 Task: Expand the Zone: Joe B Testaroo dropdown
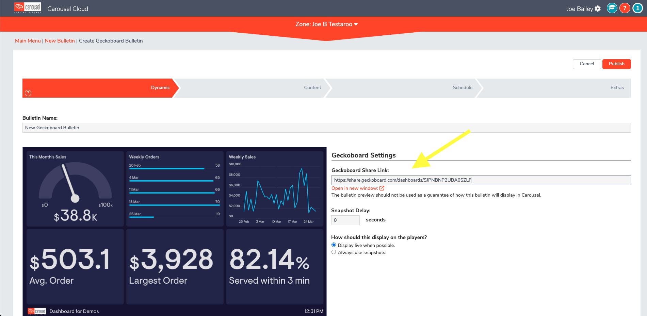tap(326, 24)
